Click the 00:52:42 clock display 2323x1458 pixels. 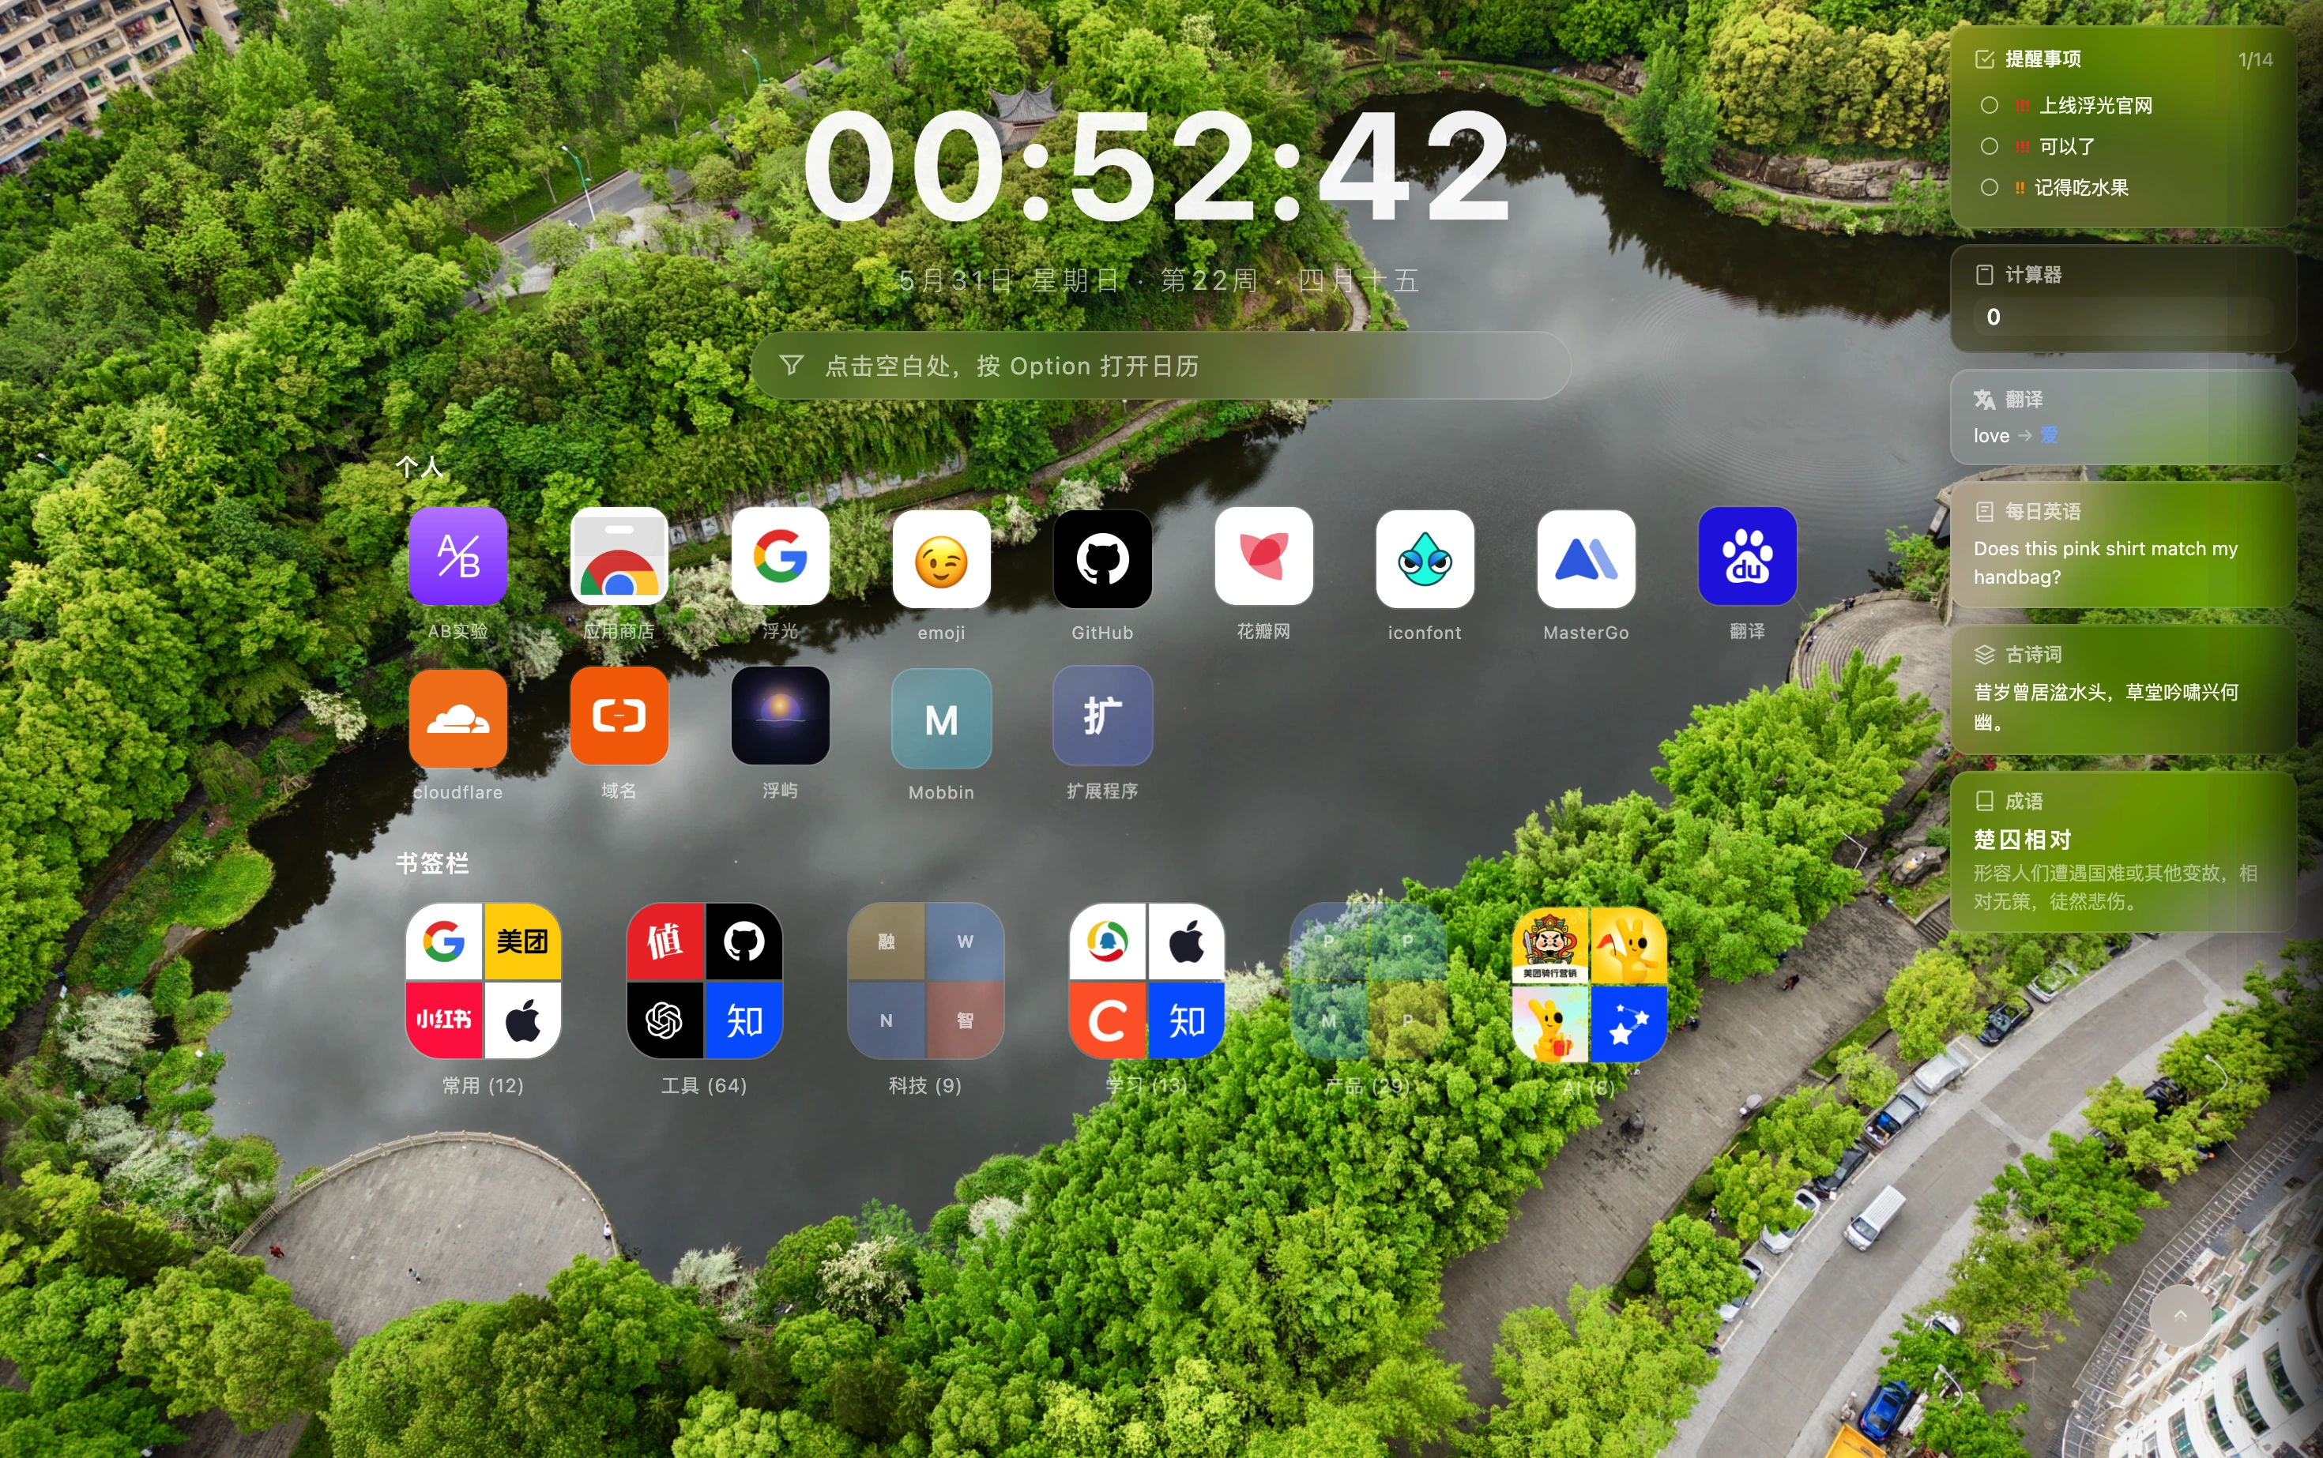tap(1157, 166)
